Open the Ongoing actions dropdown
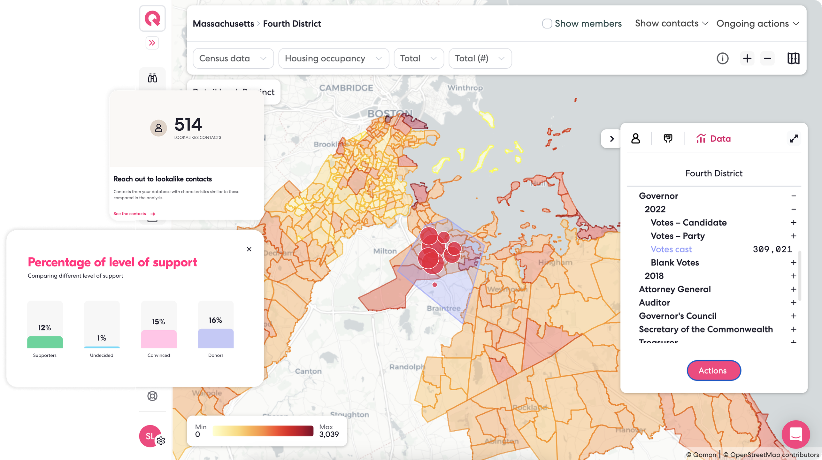The height and width of the screenshot is (460, 822). coord(757,24)
